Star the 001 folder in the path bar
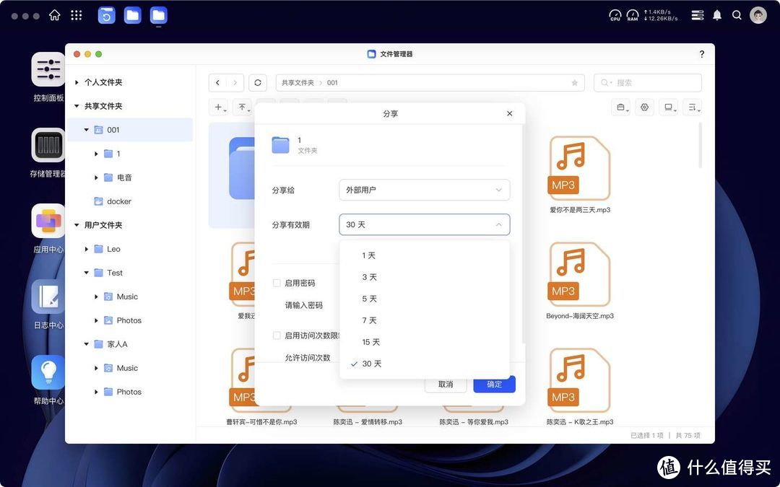Image resolution: width=780 pixels, height=487 pixels. coord(574,82)
